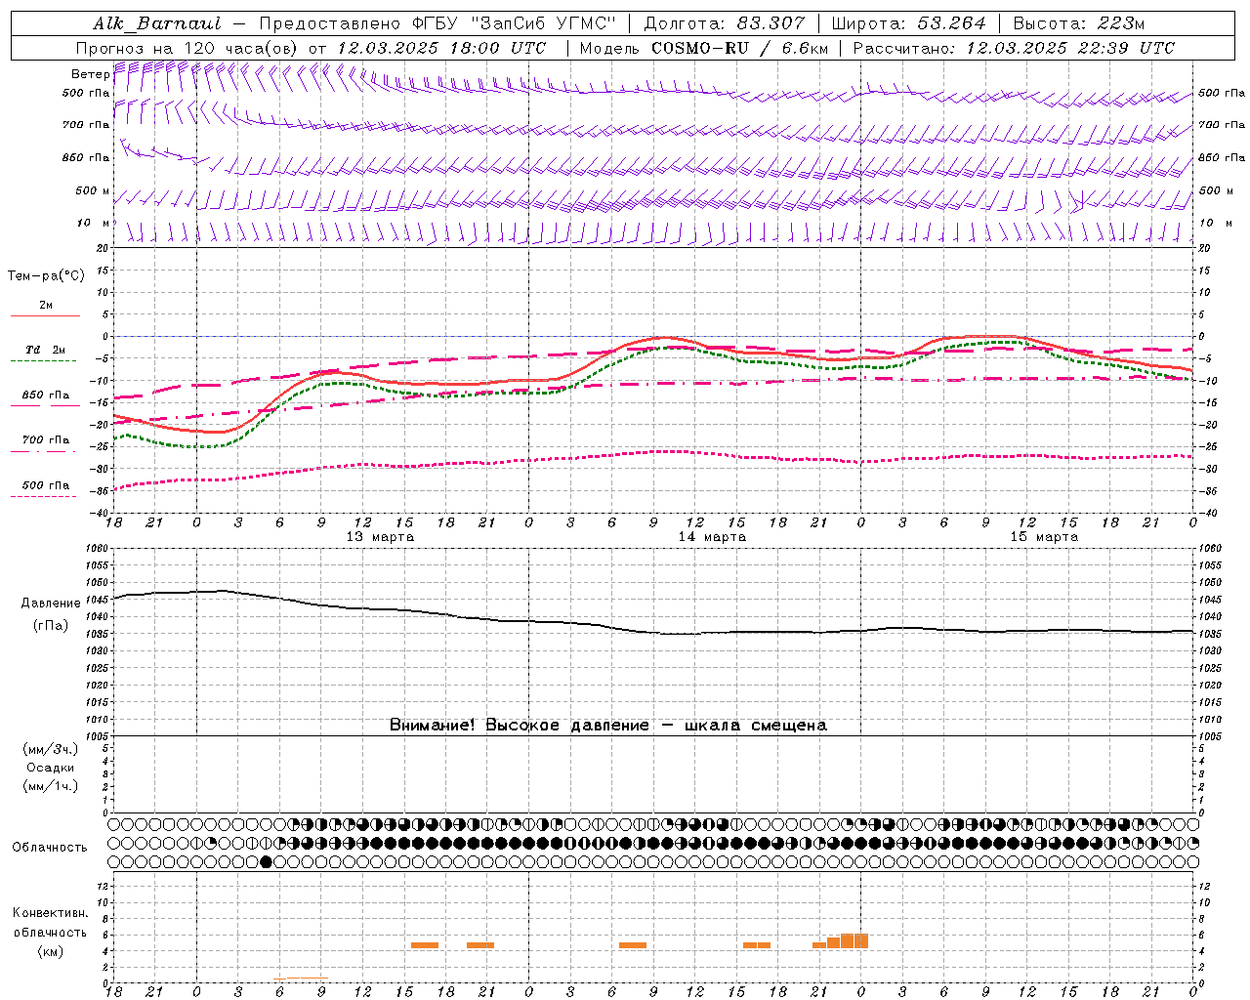Click the '500 м' wind level label on left
The width and height of the screenshot is (1250, 1000).
(x=93, y=190)
